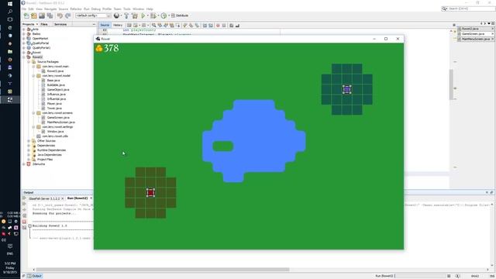Select Base.java in project tree
The width and height of the screenshot is (496, 279).
pyautogui.click(x=53, y=81)
